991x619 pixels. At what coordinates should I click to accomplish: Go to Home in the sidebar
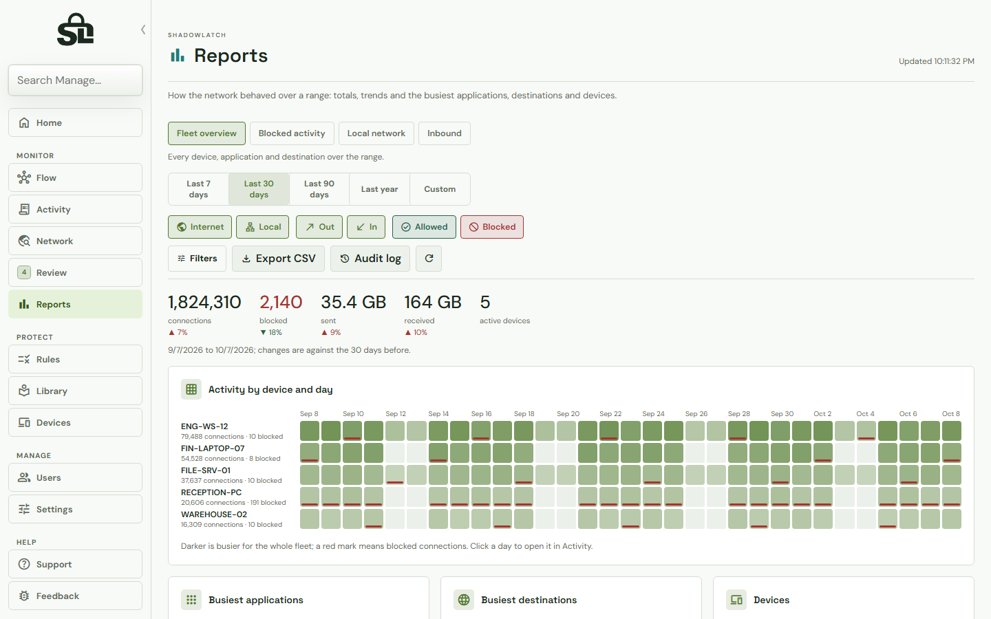tap(75, 122)
